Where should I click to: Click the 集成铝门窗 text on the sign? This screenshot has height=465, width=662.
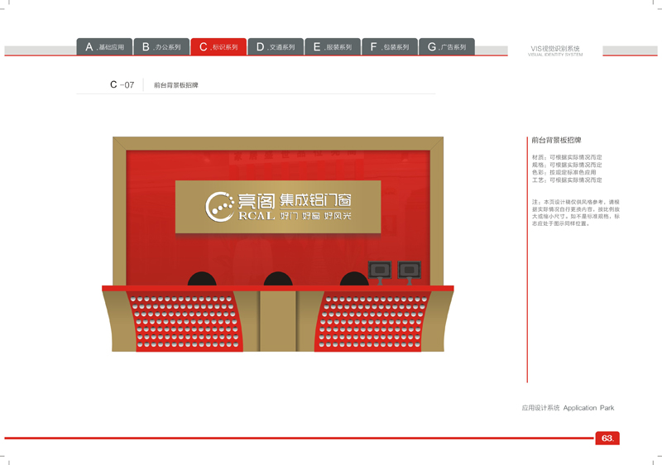pyautogui.click(x=315, y=200)
